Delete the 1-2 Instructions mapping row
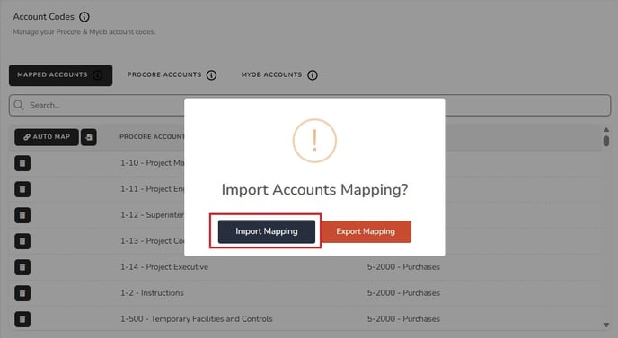The height and width of the screenshot is (338, 618). (x=22, y=293)
